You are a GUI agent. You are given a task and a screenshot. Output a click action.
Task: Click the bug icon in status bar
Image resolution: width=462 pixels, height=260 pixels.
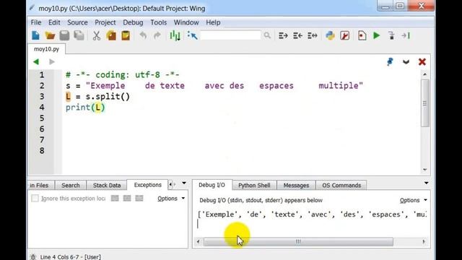click(x=33, y=257)
